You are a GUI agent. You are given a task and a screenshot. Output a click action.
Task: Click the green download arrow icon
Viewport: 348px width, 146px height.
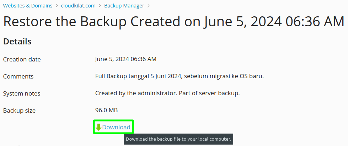(x=98, y=128)
